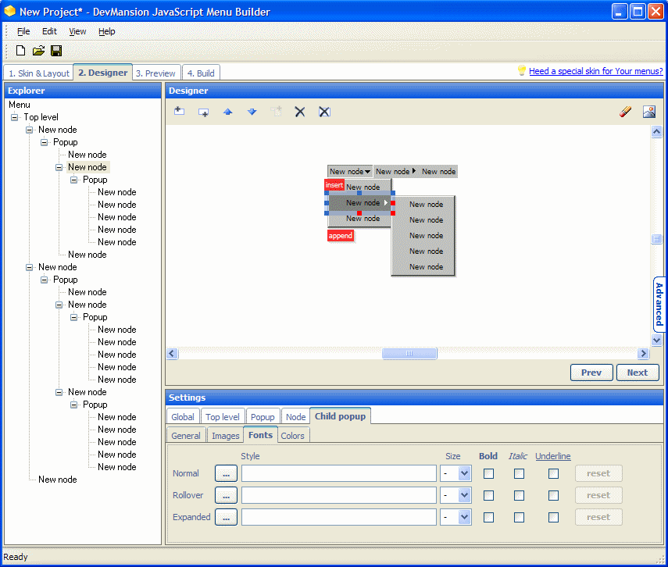Click the eraser icon in Designer toolbar
The width and height of the screenshot is (668, 567).
[x=625, y=112]
